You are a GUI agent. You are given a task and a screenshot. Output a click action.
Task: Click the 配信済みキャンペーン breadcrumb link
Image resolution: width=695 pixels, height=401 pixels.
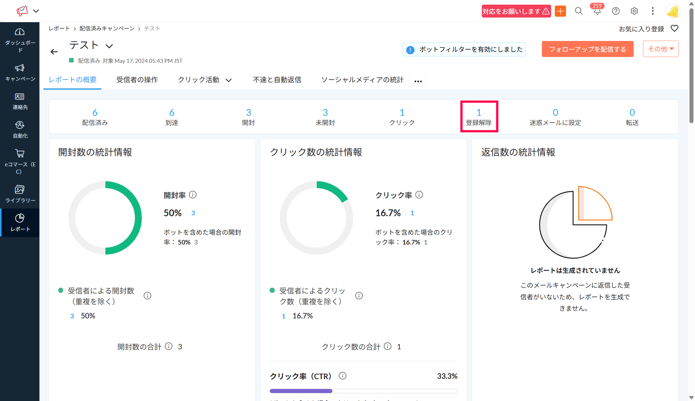[x=107, y=28]
